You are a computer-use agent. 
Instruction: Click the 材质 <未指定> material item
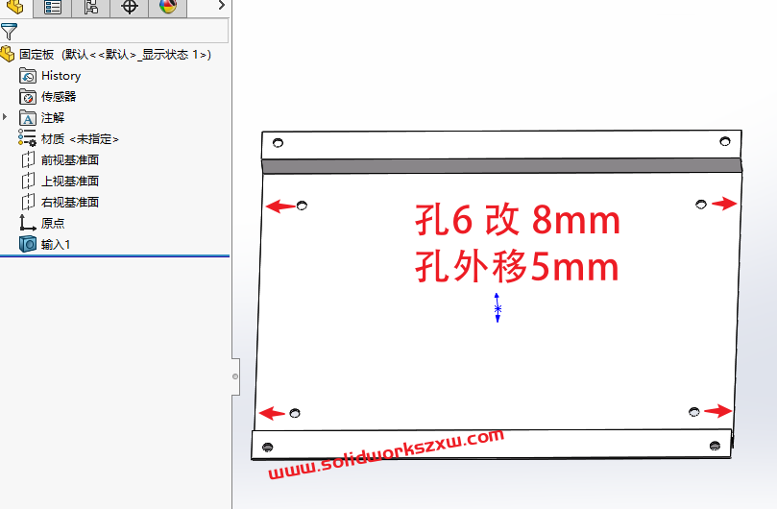click(79, 139)
